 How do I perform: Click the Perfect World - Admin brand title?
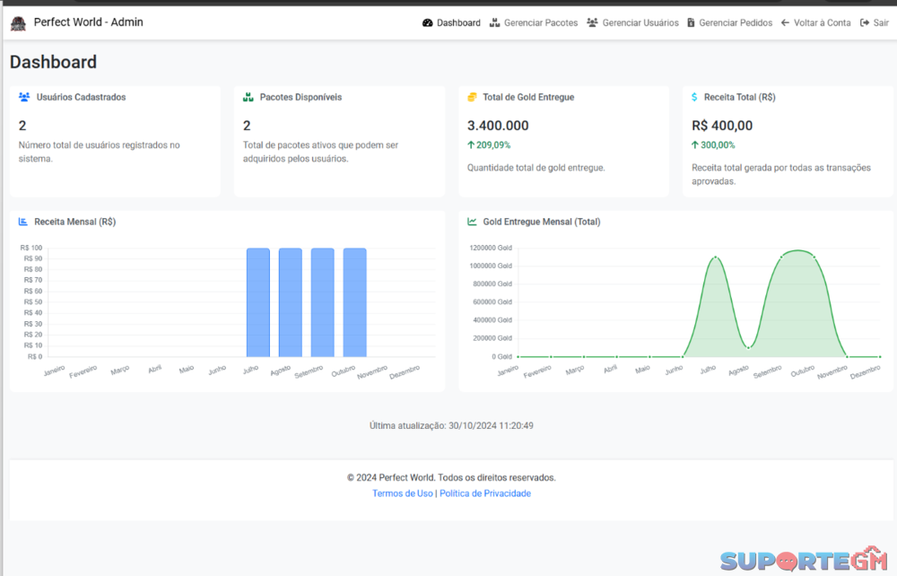88,22
